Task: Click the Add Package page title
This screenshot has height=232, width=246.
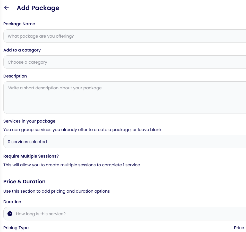Action: [x=38, y=8]
